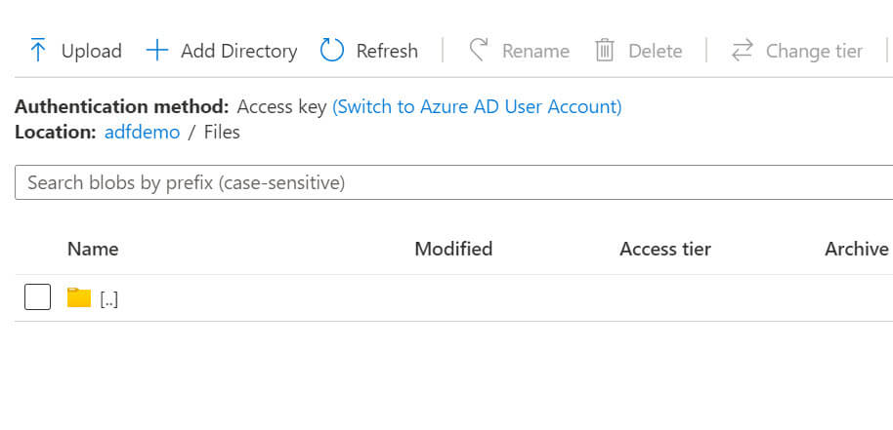
Task: Click the yellow parent folder icon
Action: point(79,298)
